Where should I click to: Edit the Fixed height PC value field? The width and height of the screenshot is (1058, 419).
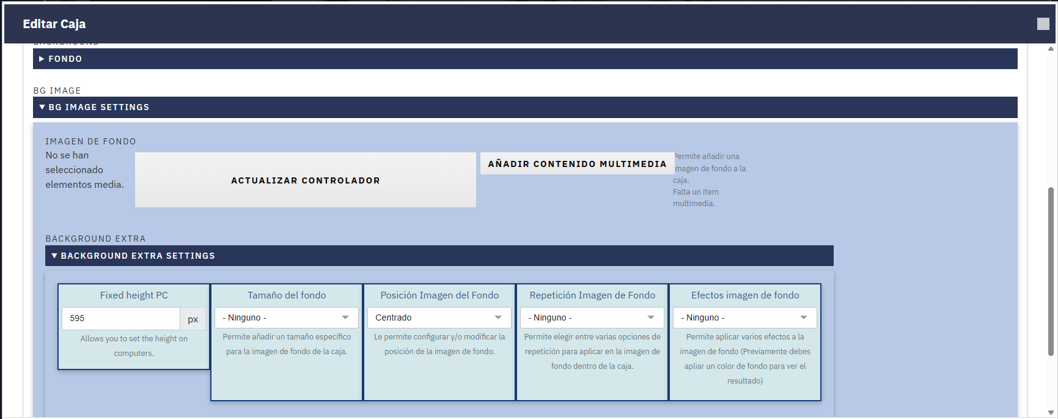point(121,318)
